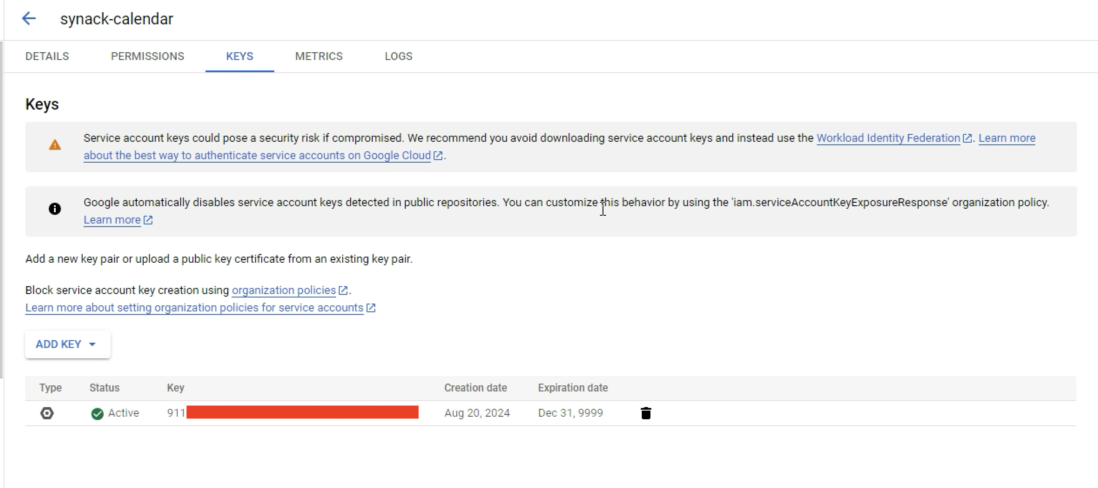The width and height of the screenshot is (1098, 488).
Task: Open link about setting organization policies
Action: click(x=194, y=308)
